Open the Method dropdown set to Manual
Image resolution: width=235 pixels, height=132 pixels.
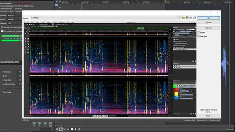click(x=15, y=16)
